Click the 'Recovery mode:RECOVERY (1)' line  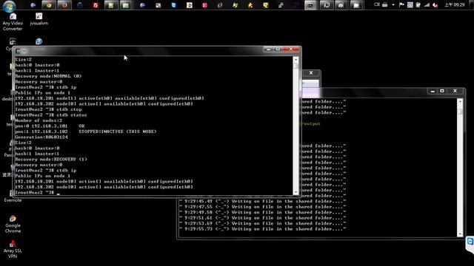pos(51,160)
